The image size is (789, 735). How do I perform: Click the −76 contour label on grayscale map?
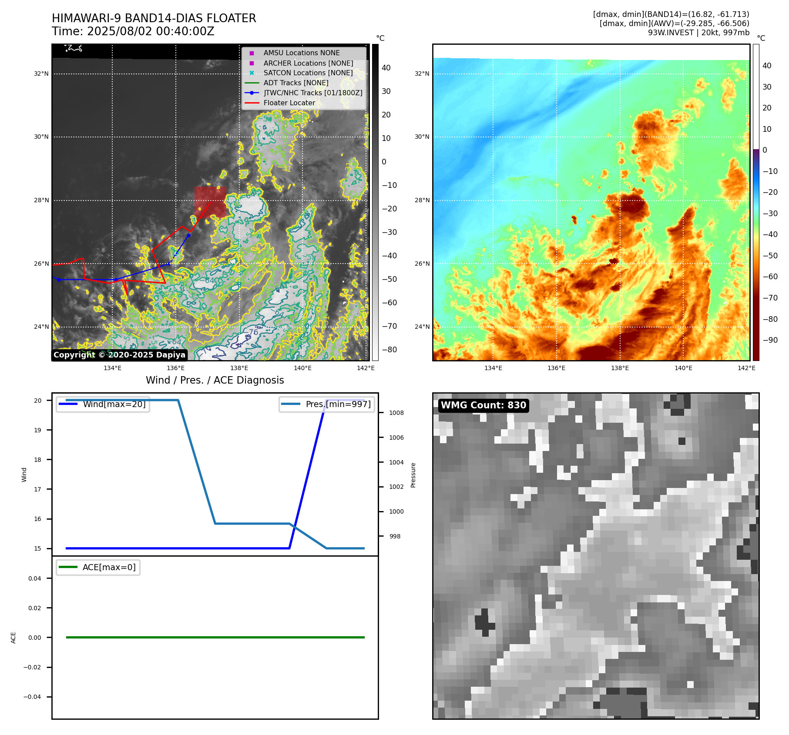[250, 332]
